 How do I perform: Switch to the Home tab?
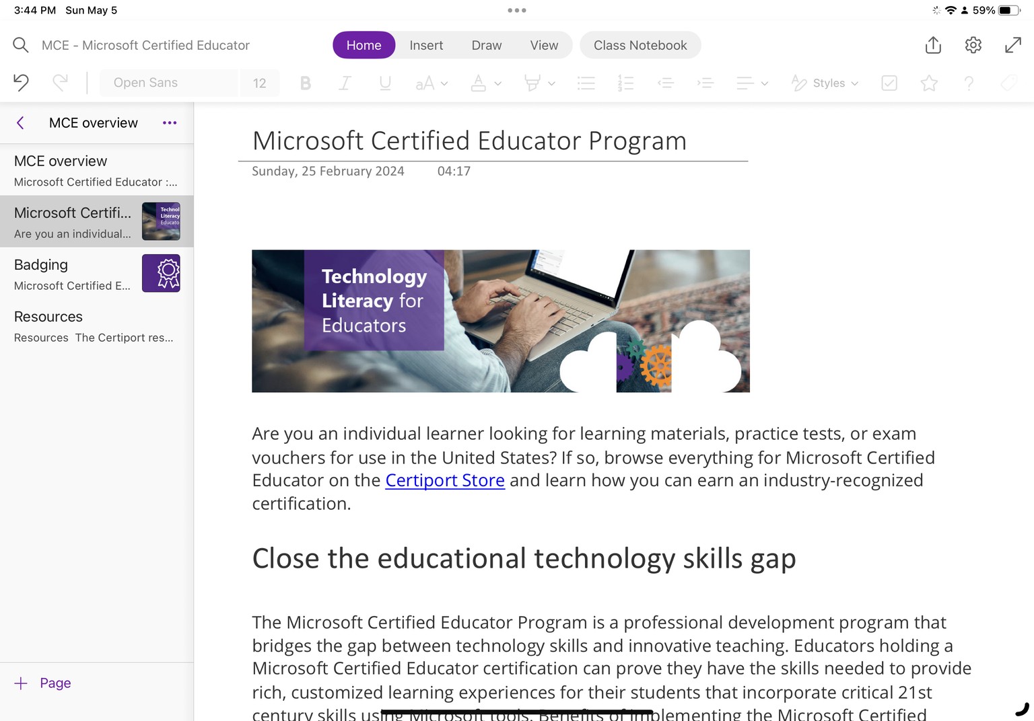(364, 45)
